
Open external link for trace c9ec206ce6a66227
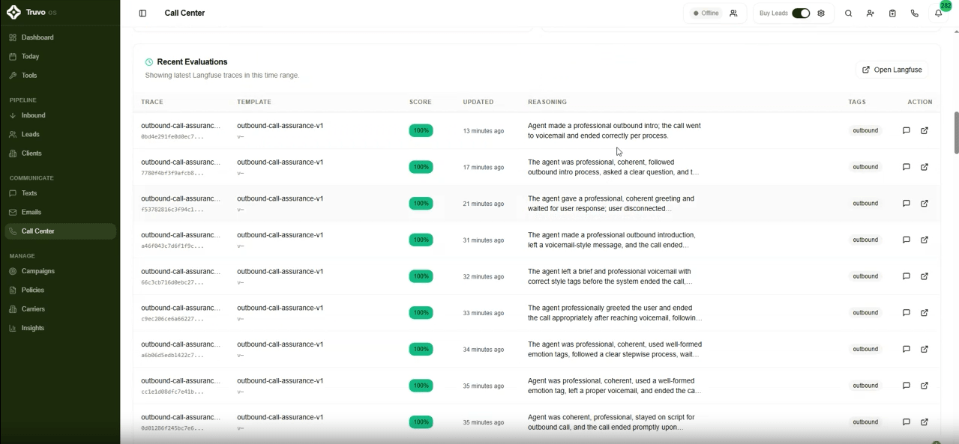point(925,313)
